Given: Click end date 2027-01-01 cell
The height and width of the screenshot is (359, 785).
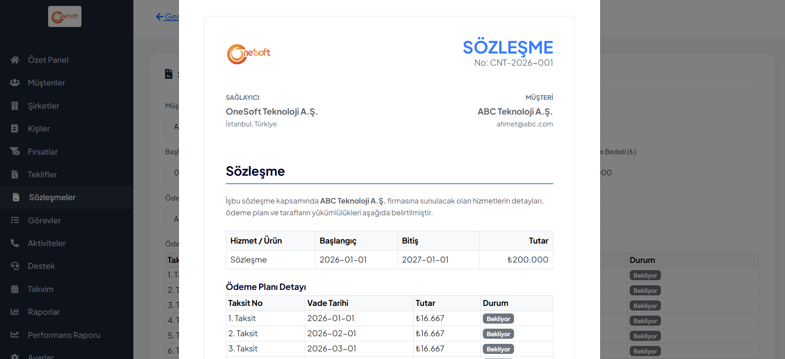Looking at the screenshot, I should pyautogui.click(x=439, y=260).
